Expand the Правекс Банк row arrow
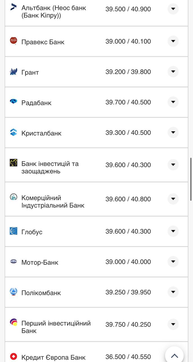 (173, 41)
